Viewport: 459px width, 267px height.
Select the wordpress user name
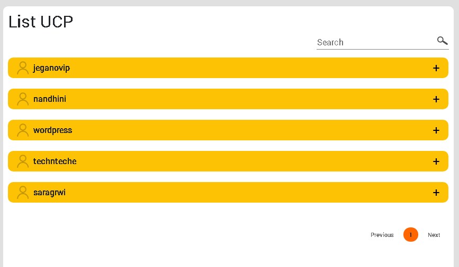click(x=53, y=130)
